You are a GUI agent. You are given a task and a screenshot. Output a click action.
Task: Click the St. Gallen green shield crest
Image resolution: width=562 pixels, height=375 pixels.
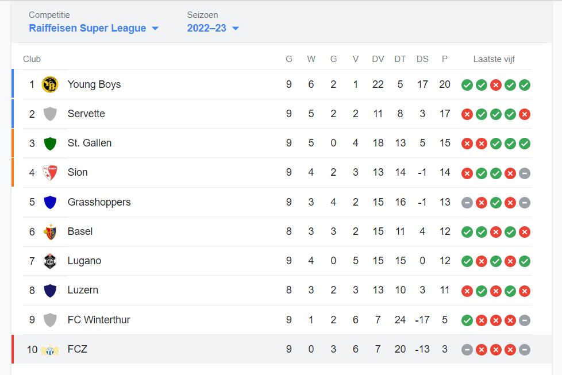click(50, 143)
